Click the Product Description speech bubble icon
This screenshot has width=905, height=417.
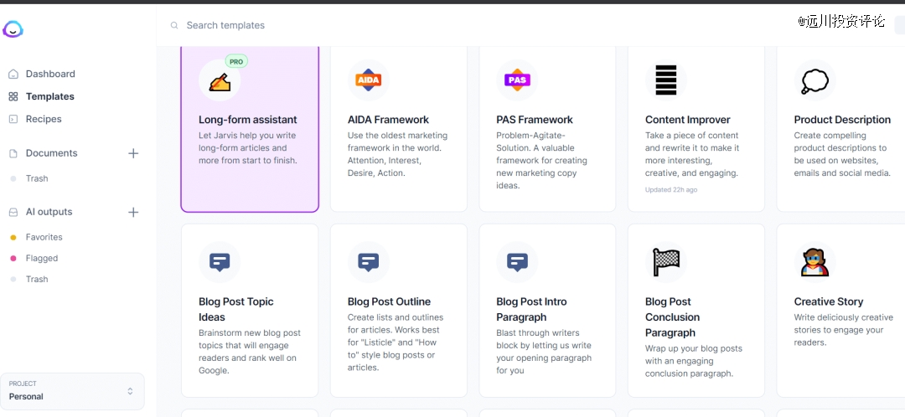(815, 80)
